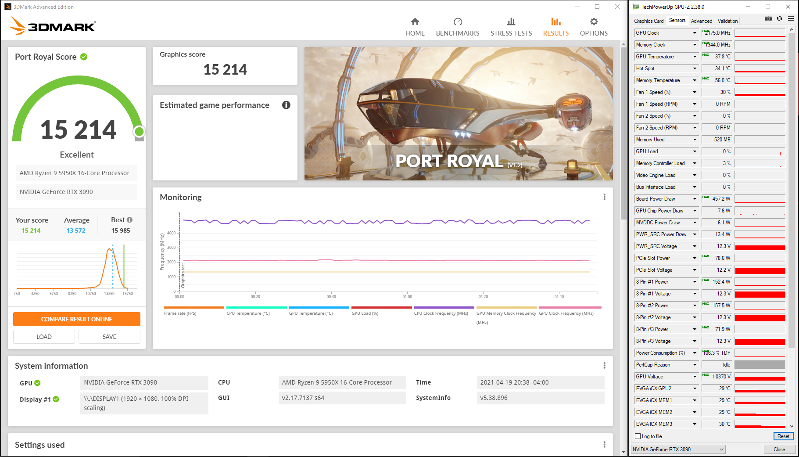Click the Average score 13 572
The image size is (799, 457).
(x=76, y=230)
